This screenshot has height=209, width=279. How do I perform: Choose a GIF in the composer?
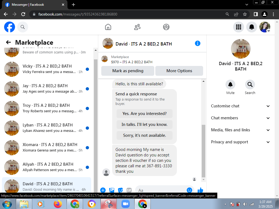[x=129, y=190]
